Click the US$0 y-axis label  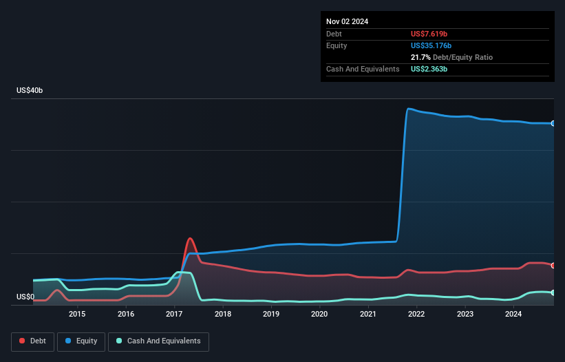click(x=25, y=297)
